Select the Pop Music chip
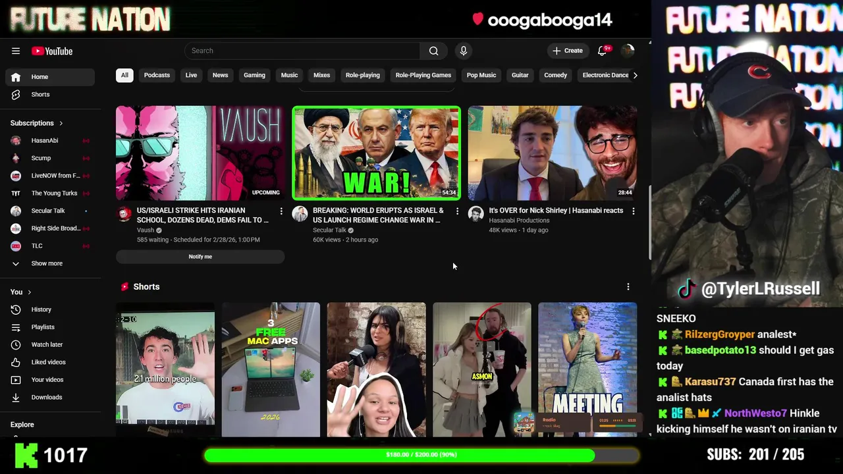This screenshot has height=474, width=843. 481,75
